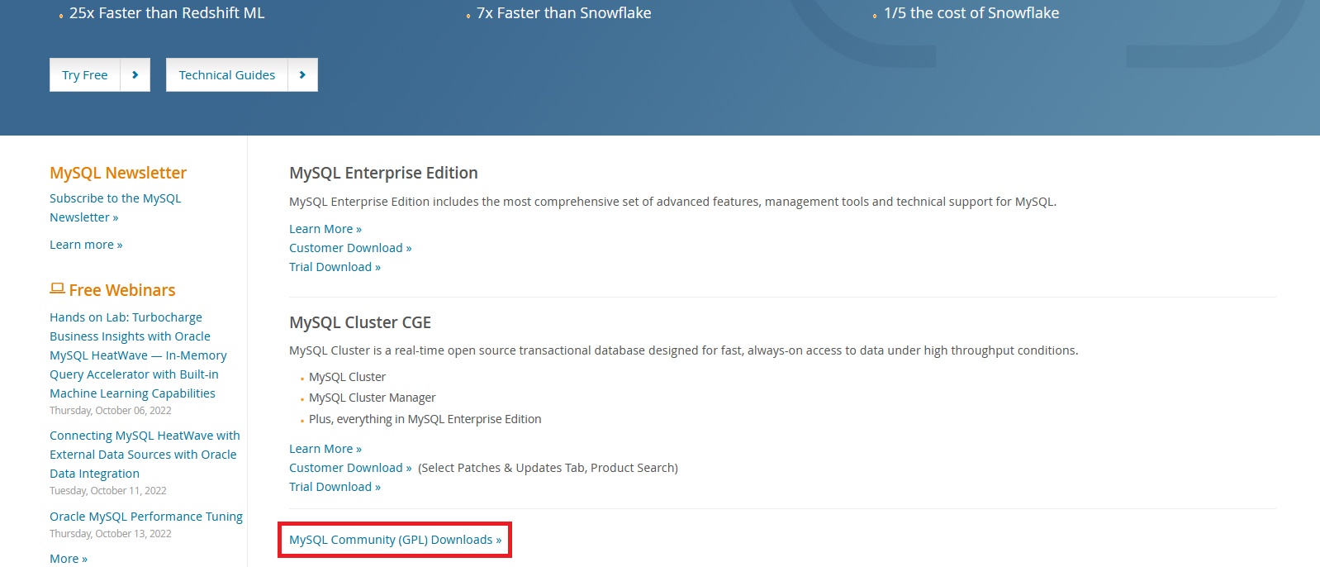Click the MySQL Cluster CGE heading

pos(360,322)
